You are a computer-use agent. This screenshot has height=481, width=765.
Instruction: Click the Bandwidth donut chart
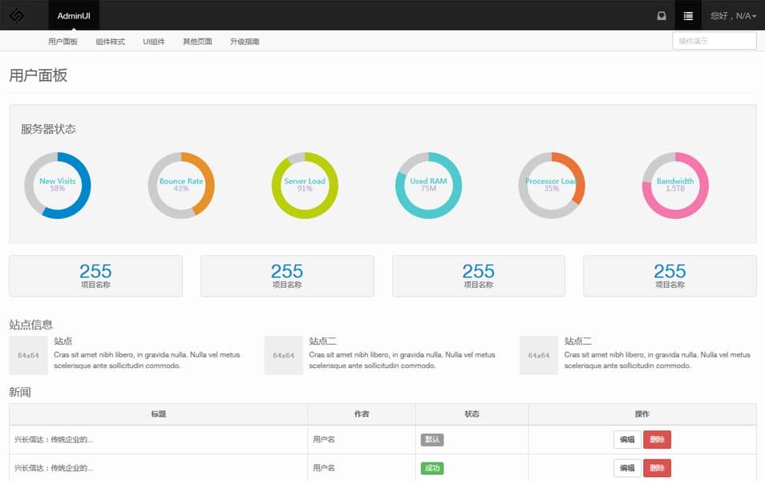(x=674, y=185)
